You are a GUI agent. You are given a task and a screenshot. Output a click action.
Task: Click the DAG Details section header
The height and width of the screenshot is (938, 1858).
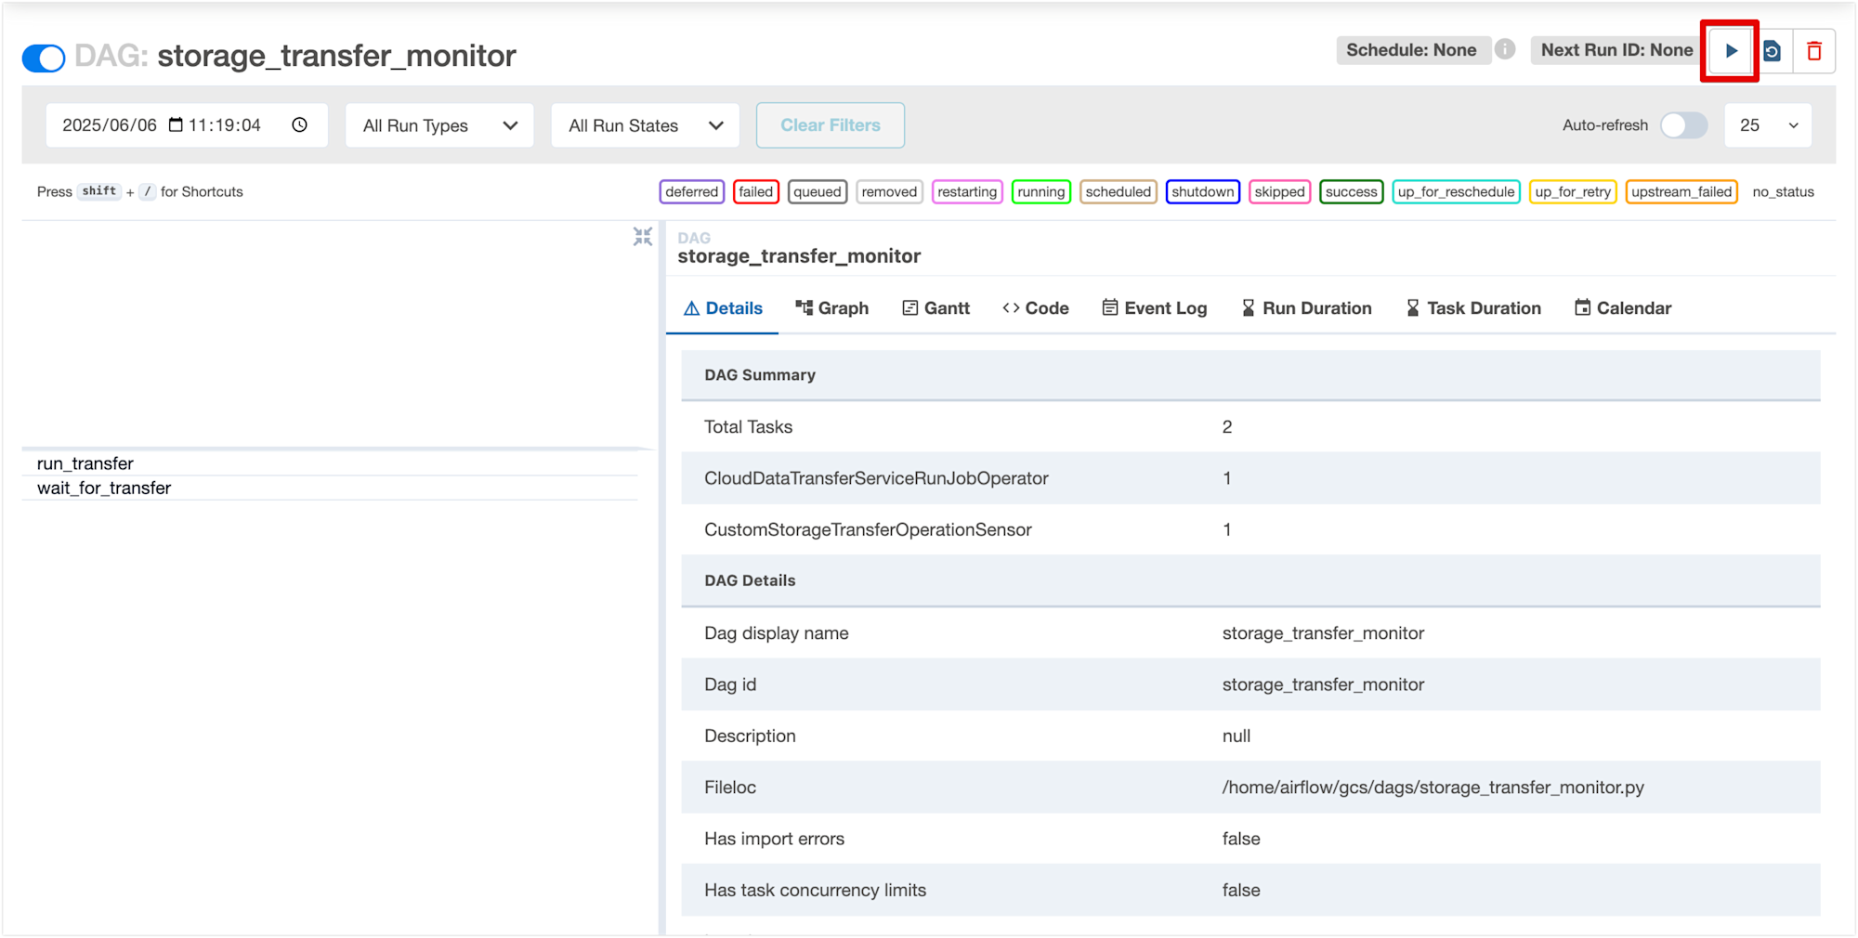click(x=1250, y=580)
